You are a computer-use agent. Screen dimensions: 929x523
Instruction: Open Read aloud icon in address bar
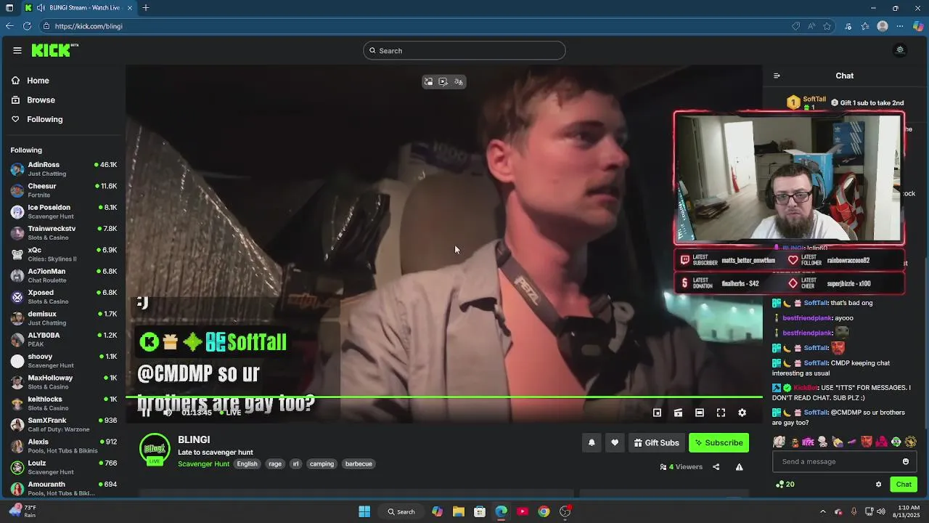click(811, 26)
